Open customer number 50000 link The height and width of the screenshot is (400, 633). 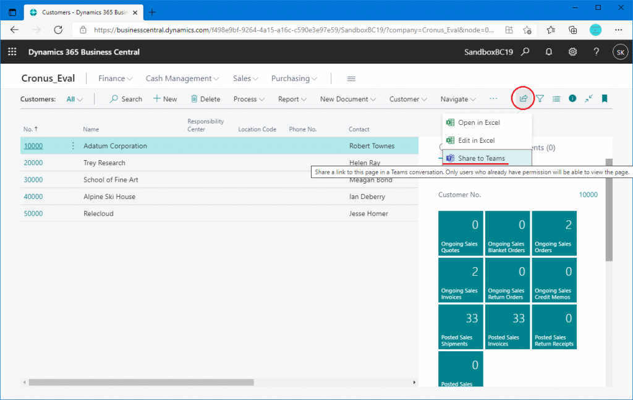tap(33, 214)
